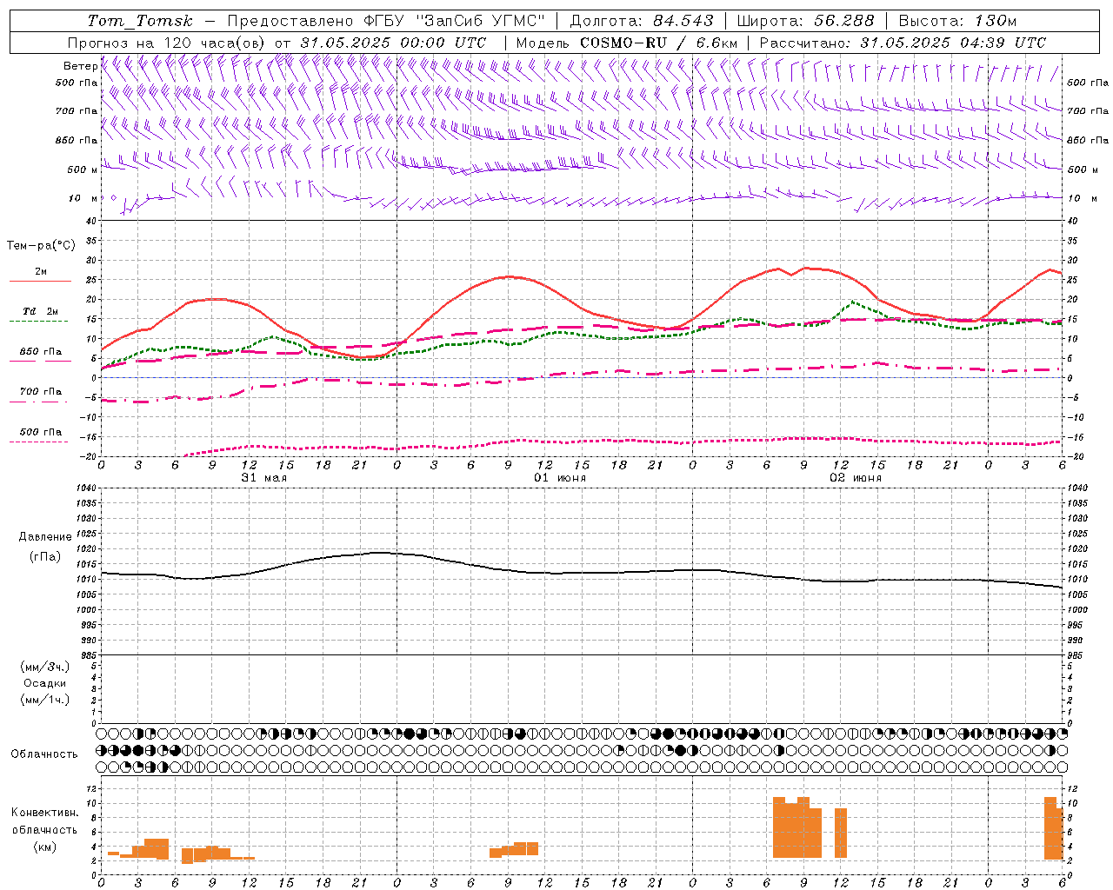Click the 'Модель COSMO-RU / 6.6км' label
The image size is (1113, 890).
627,43
